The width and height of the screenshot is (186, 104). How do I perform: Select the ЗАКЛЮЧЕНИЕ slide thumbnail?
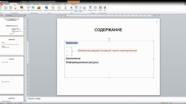(12, 99)
